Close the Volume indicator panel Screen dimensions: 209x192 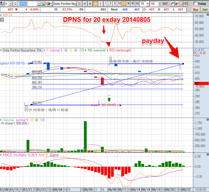click(208, 119)
